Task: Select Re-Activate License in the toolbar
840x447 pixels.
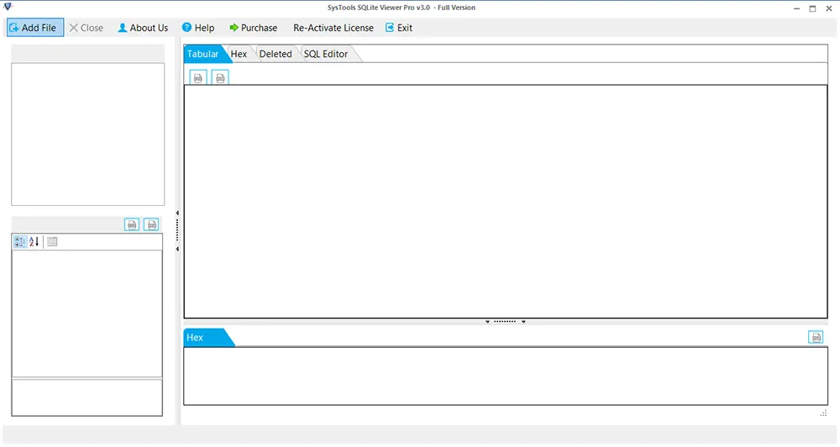Action: click(333, 28)
